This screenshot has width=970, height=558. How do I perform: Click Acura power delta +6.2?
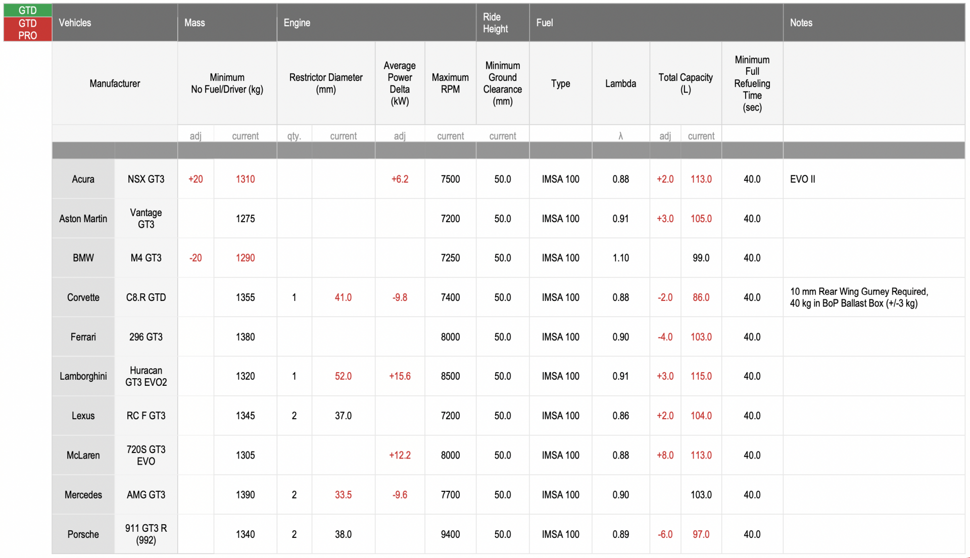(x=400, y=179)
